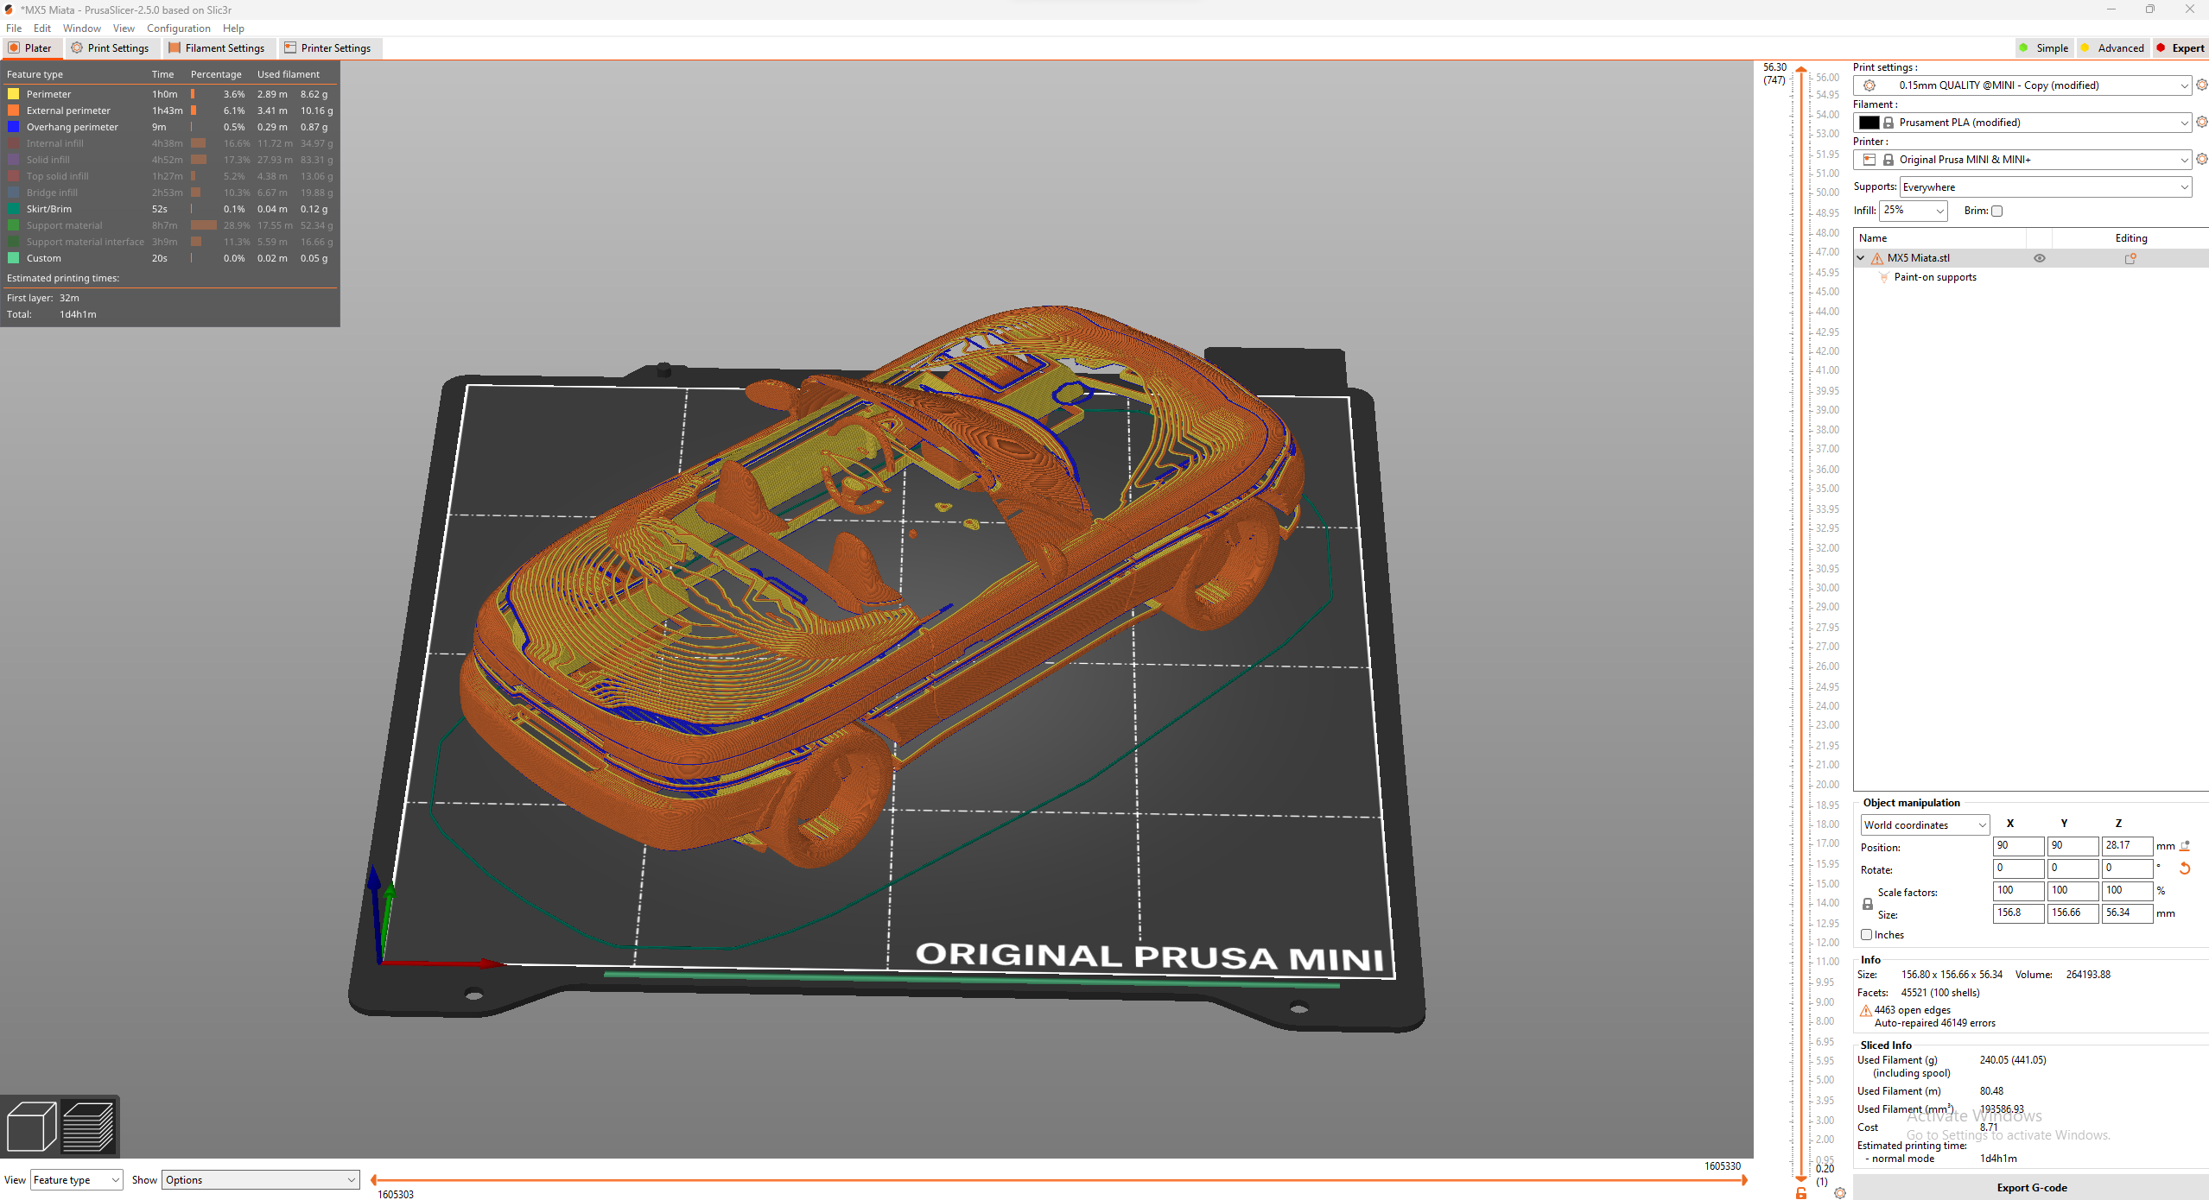The width and height of the screenshot is (2209, 1200).
Task: Open the Infill 25% dropdown
Action: 1914,211
